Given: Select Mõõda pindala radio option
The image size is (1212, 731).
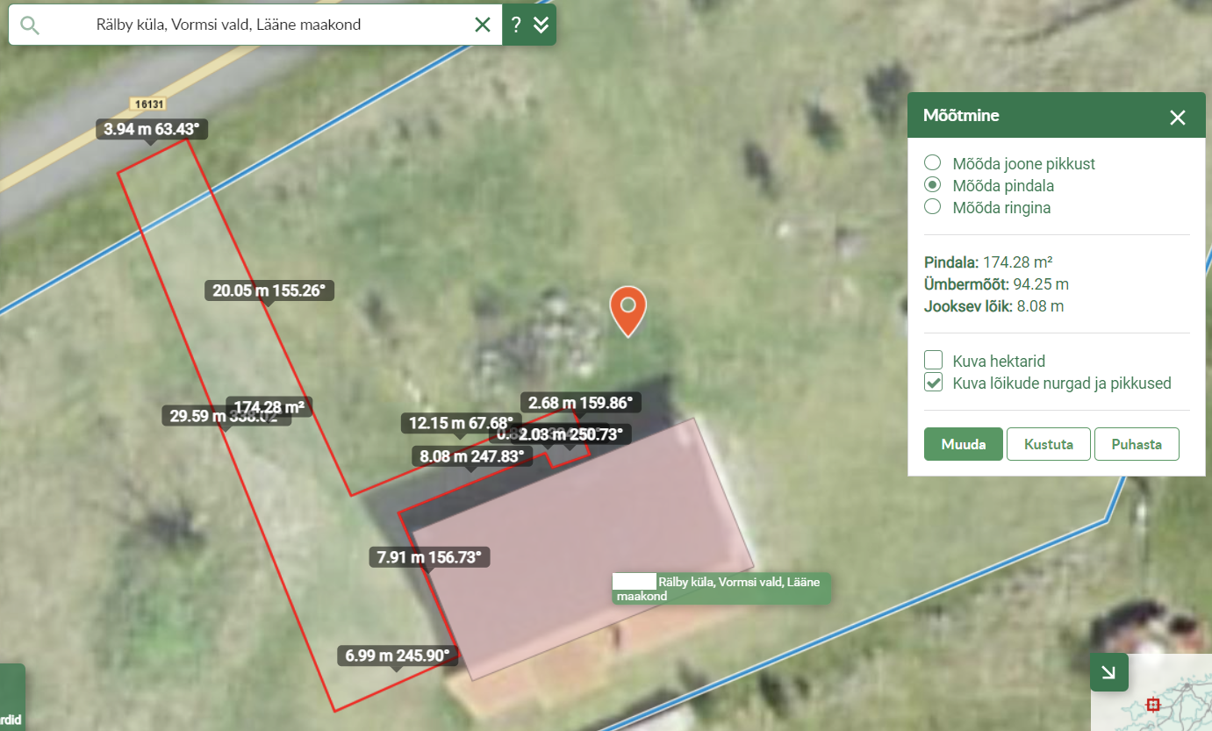Looking at the screenshot, I should click(x=933, y=185).
